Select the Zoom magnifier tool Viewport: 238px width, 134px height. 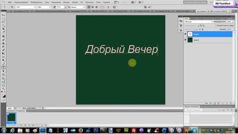3,89
